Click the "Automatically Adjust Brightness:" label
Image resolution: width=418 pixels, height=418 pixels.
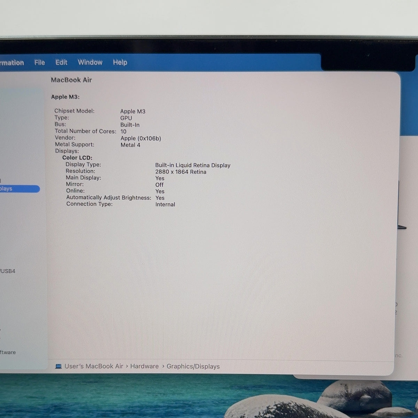pos(109,198)
